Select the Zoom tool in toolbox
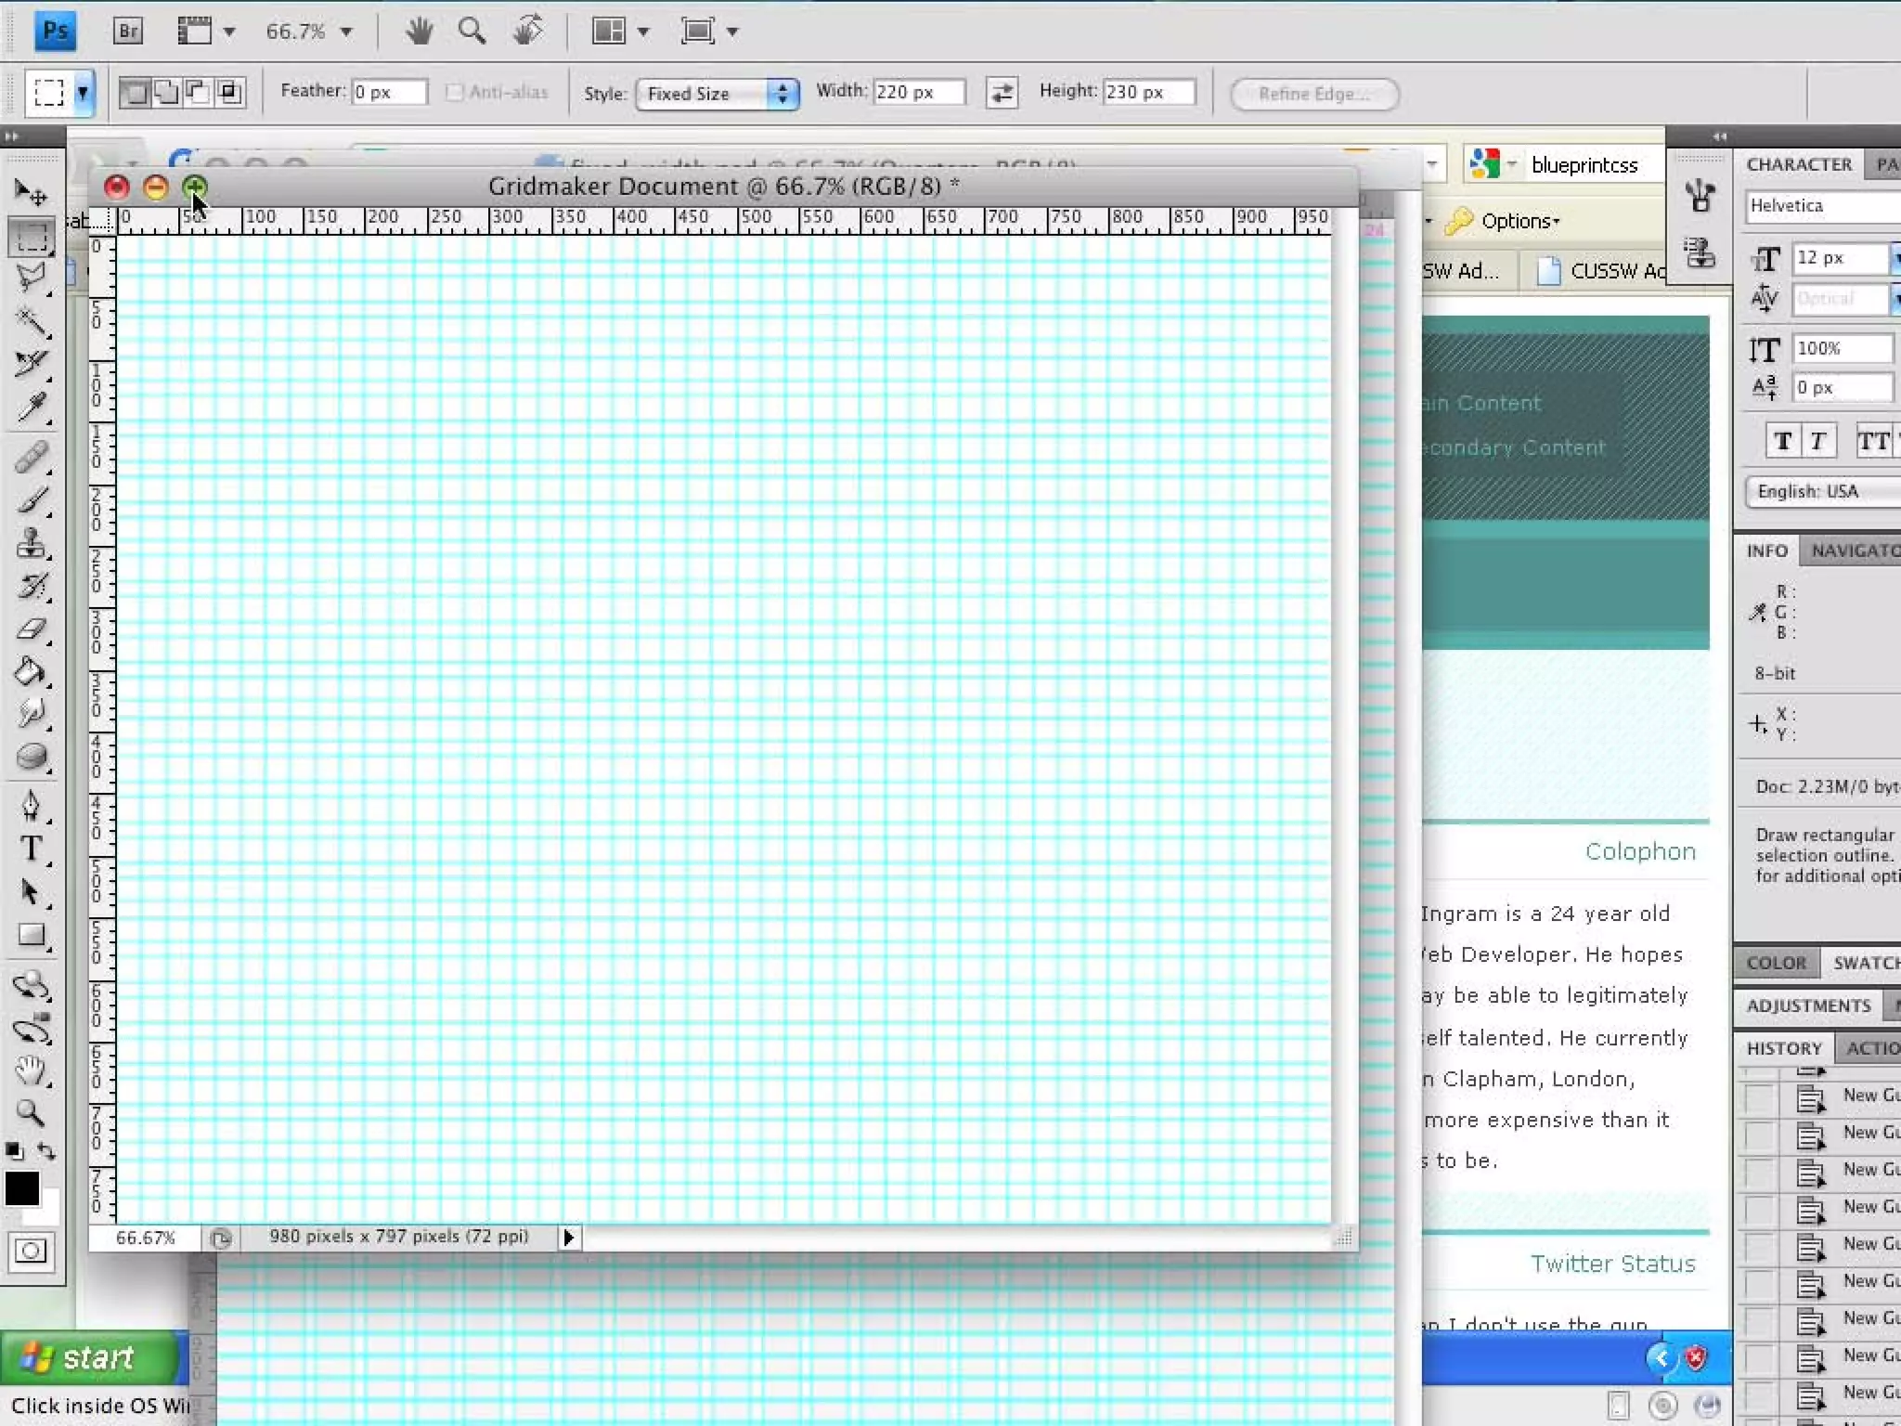The width and height of the screenshot is (1901, 1426). [x=31, y=1112]
